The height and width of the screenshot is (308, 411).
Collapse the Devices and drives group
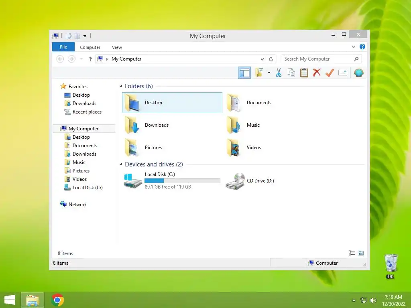coord(121,164)
